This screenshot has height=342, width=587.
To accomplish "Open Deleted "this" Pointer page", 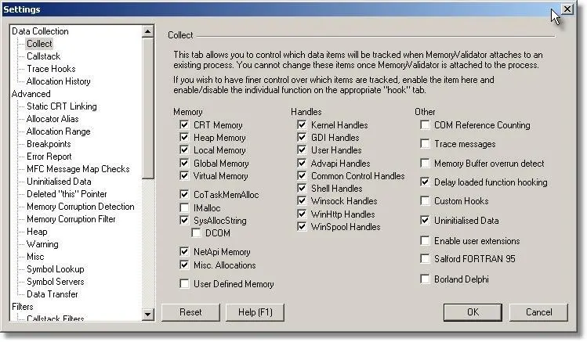I will 67,194.
